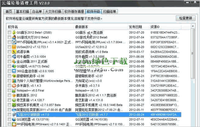Click the 豌豆荚手机精灵 row icon

point(14,105)
